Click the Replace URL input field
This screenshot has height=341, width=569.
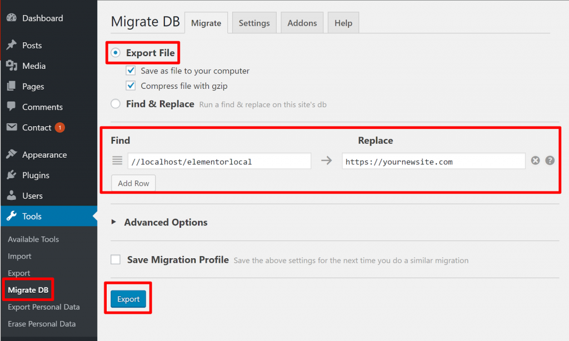tap(433, 162)
